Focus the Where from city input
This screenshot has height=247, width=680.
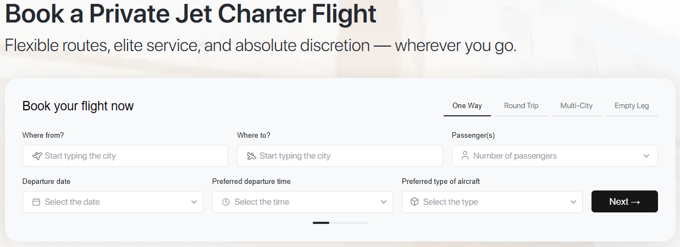click(132, 156)
